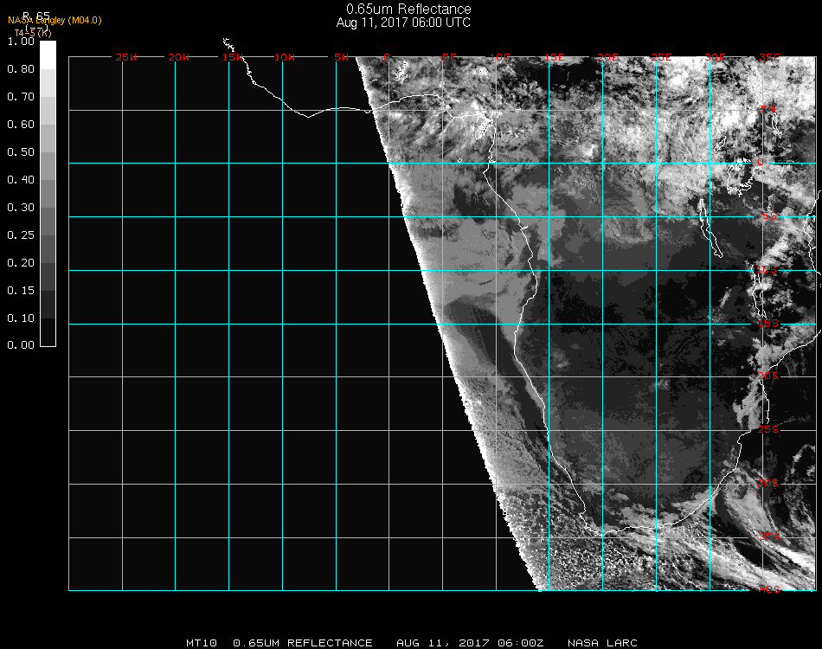Click the 40S latitude label
The width and height of the screenshot is (822, 649).
[769, 589]
